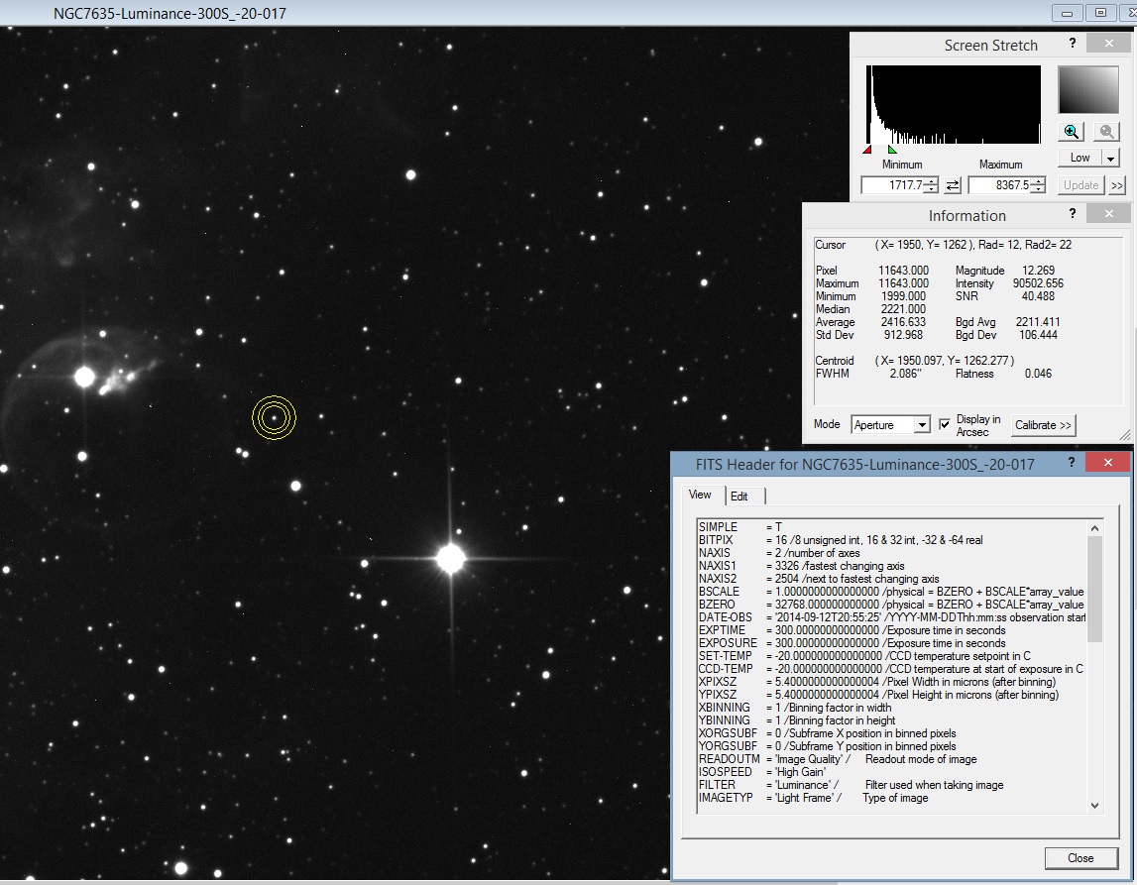Click the grayscale gradient preview in Screen Stretch

point(1087,89)
